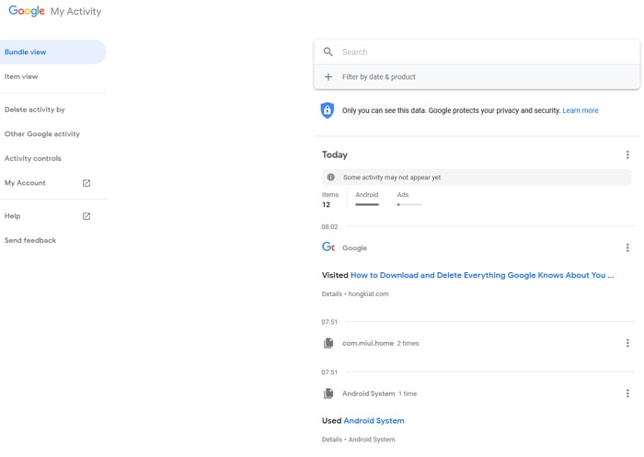Click the Today heading
This screenshot has width=644, height=457.
click(x=334, y=154)
